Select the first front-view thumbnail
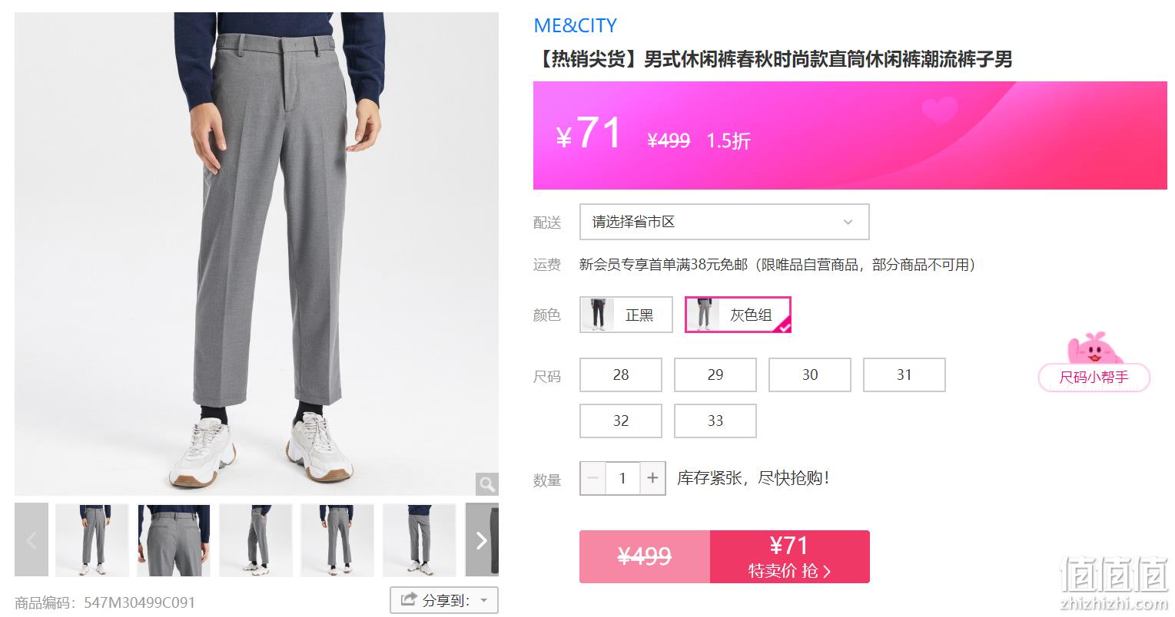 point(92,540)
